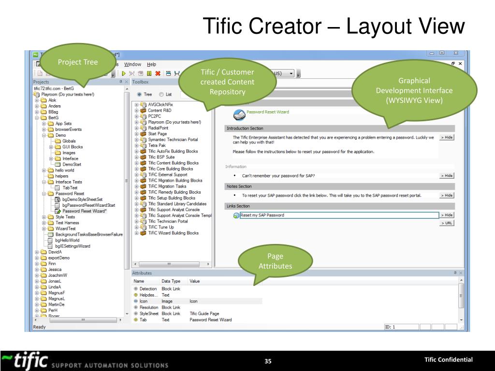Screen dimensions: 495x371
Task: Select the List radio button in Toolbox
Action: (x=161, y=94)
